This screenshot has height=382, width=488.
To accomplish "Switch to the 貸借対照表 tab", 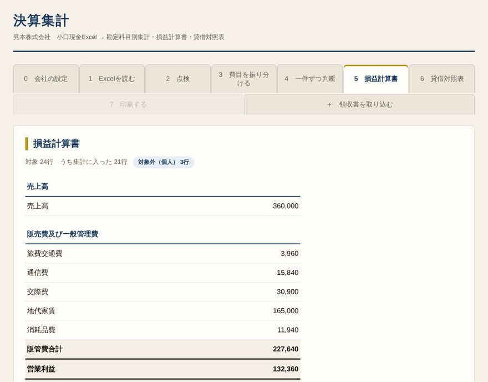I will [x=442, y=79].
